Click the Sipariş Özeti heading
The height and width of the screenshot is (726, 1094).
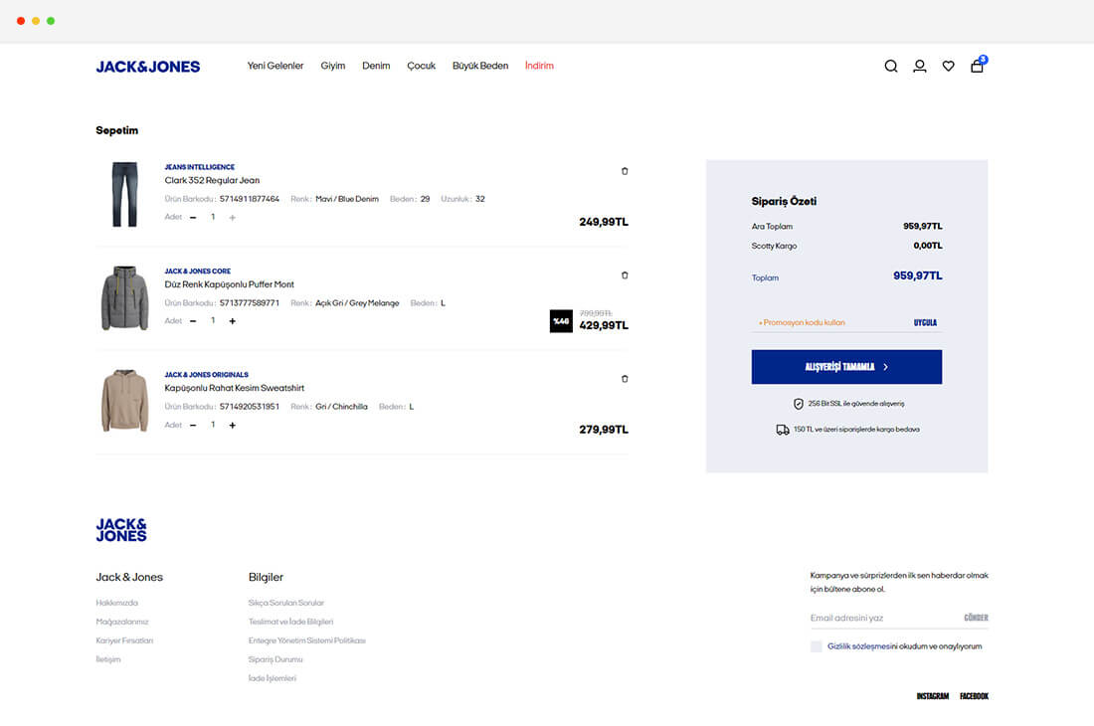pos(784,201)
